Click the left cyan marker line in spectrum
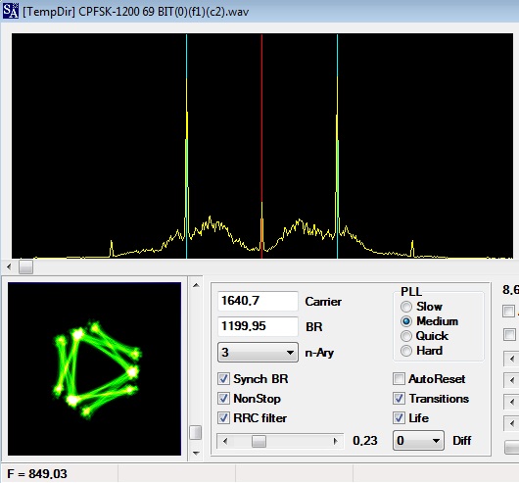Screen dimensions: 519x483 pos(186,146)
